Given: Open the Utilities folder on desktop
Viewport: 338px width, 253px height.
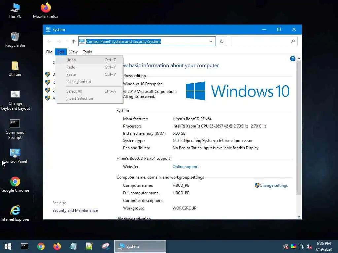Looking at the screenshot, I should coord(15,69).
